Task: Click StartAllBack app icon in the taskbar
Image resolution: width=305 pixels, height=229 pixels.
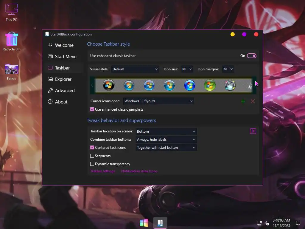Action: 160,223
